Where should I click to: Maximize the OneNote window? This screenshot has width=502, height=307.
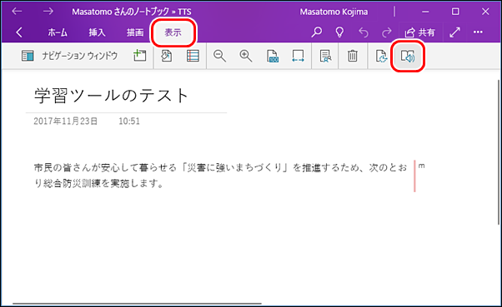point(455,12)
